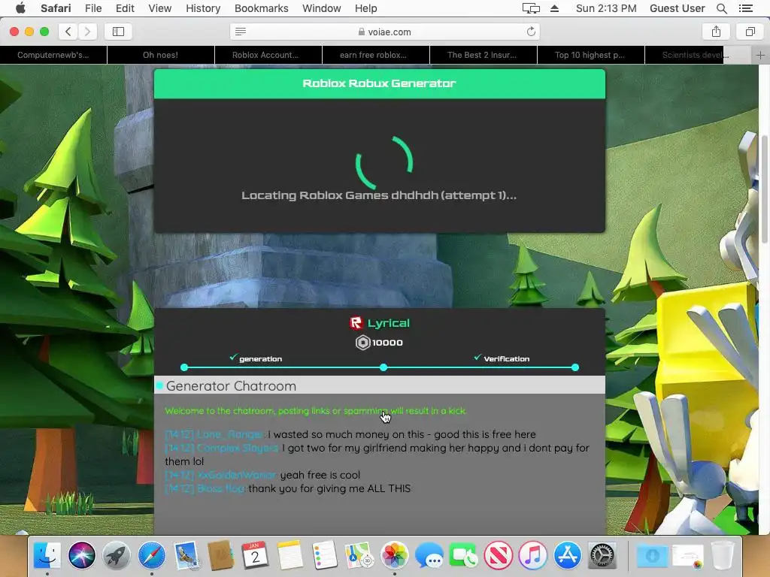Open Launchpad rocket icon
This screenshot has height=577, width=770.
(117, 555)
